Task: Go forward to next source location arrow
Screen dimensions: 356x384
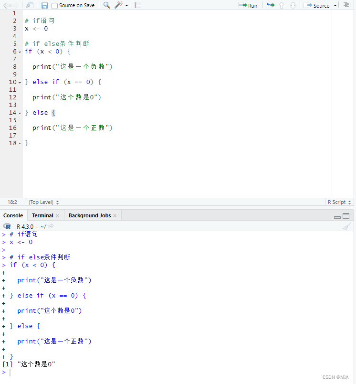Action: click(x=15, y=5)
